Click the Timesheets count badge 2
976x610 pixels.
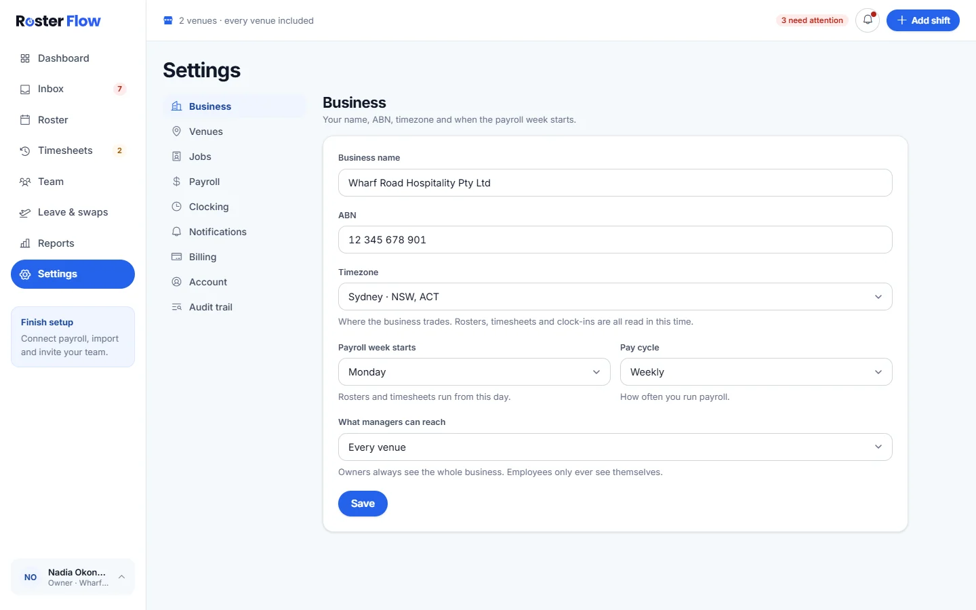(120, 150)
